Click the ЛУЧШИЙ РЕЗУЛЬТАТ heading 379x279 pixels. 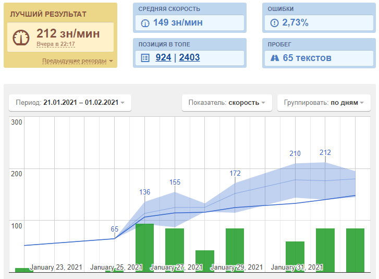pos(48,14)
